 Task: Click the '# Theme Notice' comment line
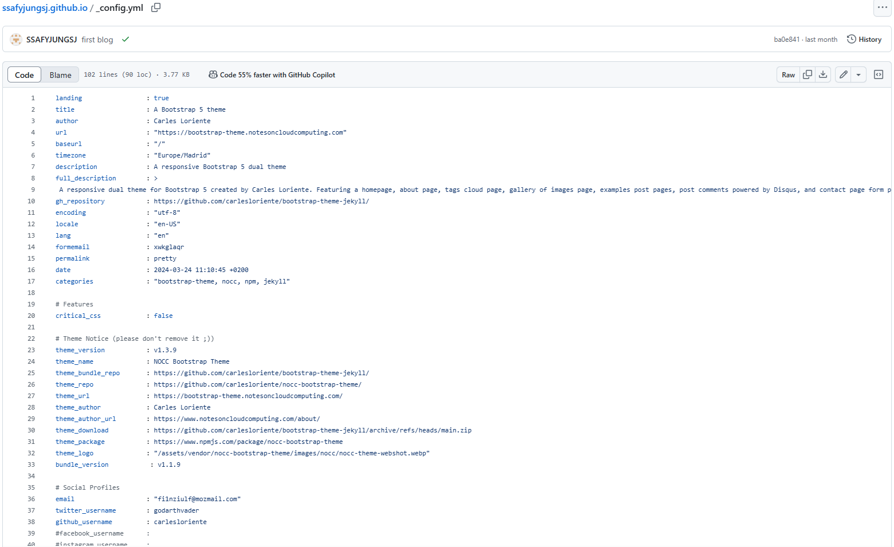point(135,339)
